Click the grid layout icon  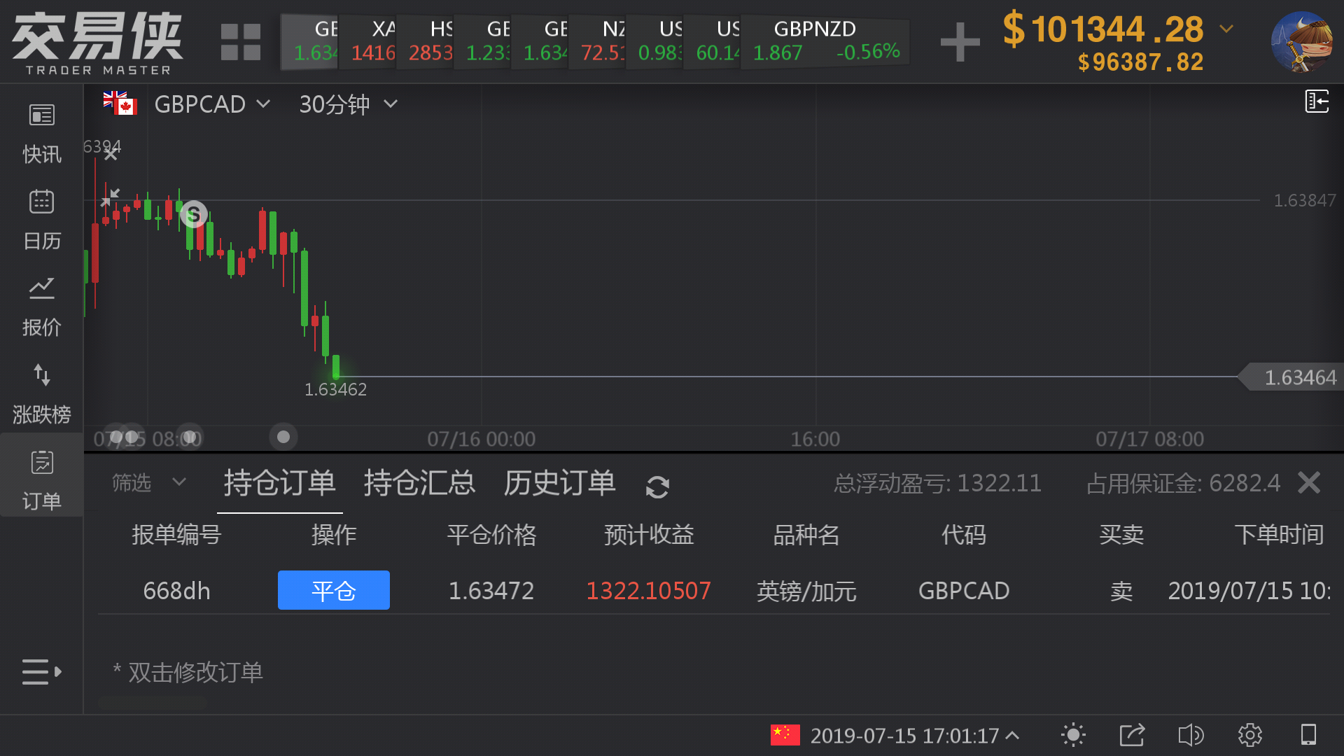(240, 42)
